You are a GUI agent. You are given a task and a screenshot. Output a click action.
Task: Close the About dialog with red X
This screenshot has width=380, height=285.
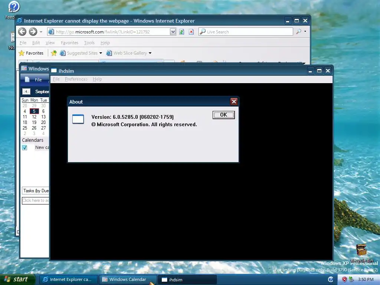click(x=234, y=102)
